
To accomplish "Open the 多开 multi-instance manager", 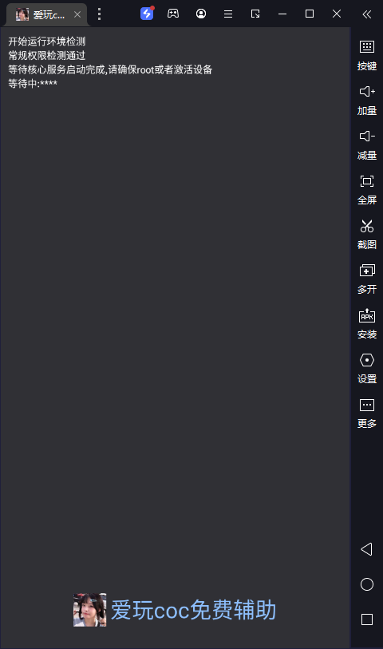I will click(367, 279).
